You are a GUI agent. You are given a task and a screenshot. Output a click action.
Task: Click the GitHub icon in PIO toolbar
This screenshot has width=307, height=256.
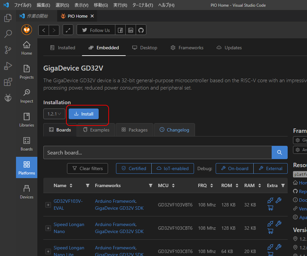pos(141,30)
